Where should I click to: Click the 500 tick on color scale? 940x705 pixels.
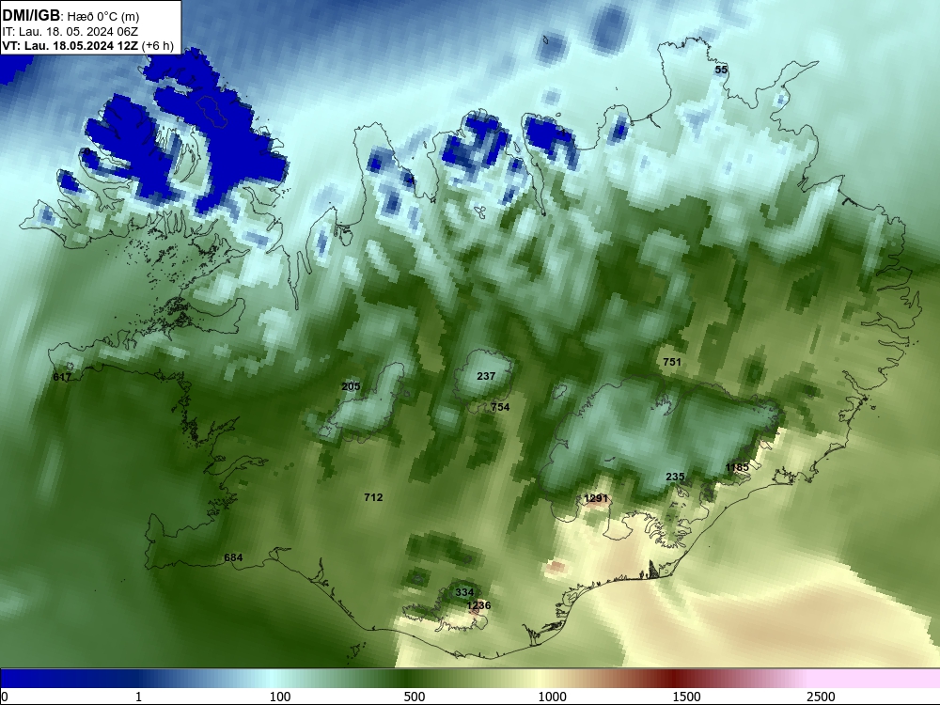[x=415, y=697]
